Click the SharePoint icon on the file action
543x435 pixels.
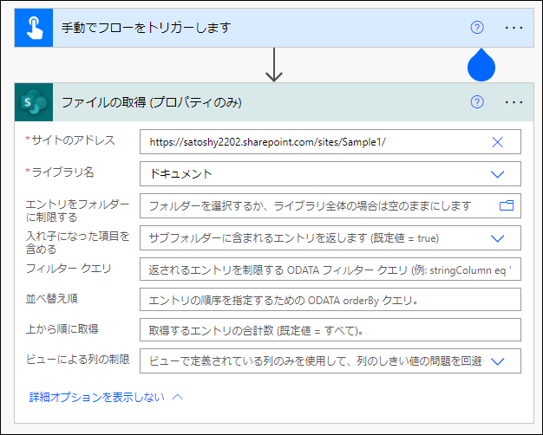[34, 102]
